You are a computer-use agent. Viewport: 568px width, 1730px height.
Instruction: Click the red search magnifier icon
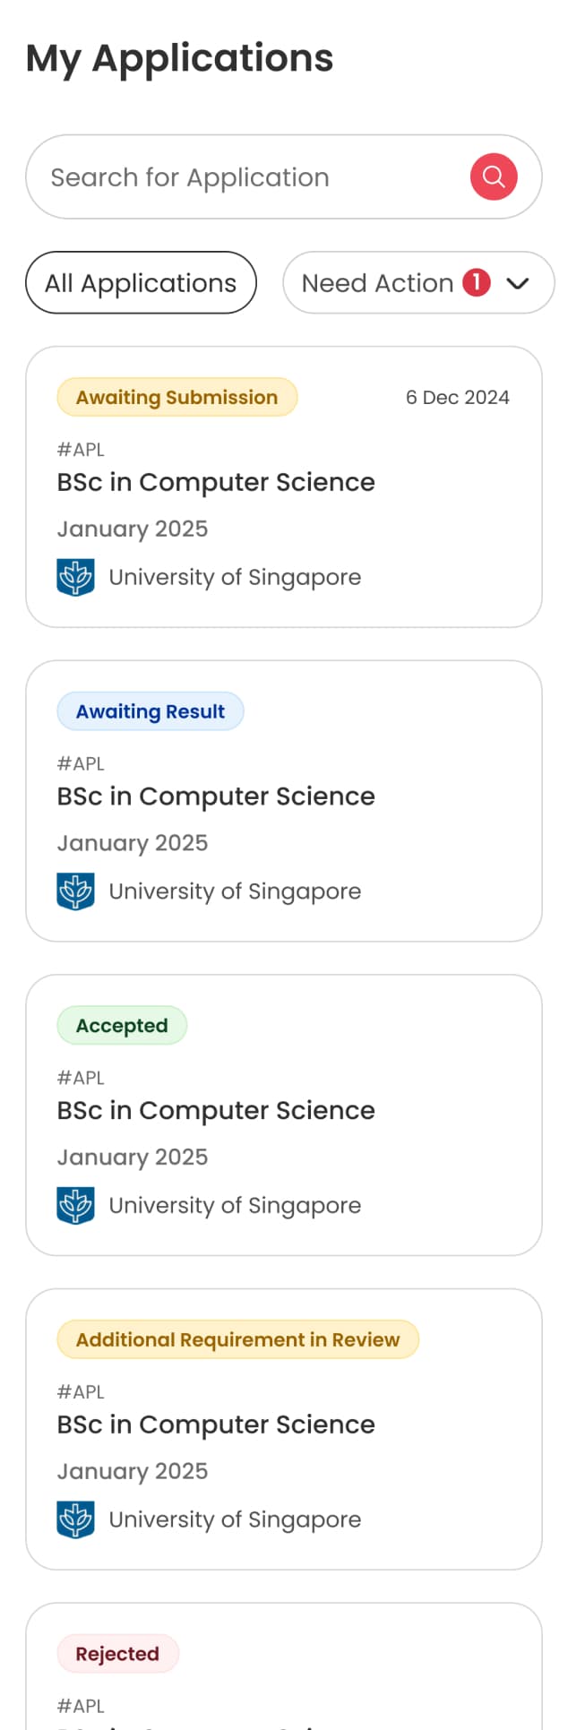coord(494,176)
